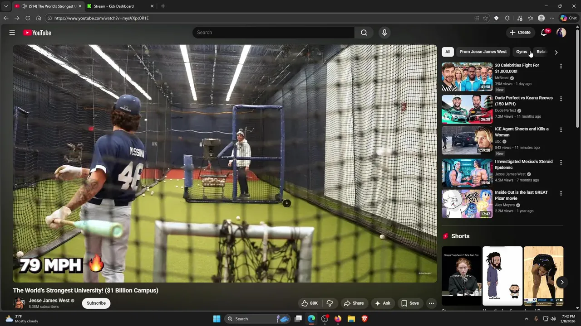
Task: Open Brave browser from the taskbar
Action: tap(364, 319)
